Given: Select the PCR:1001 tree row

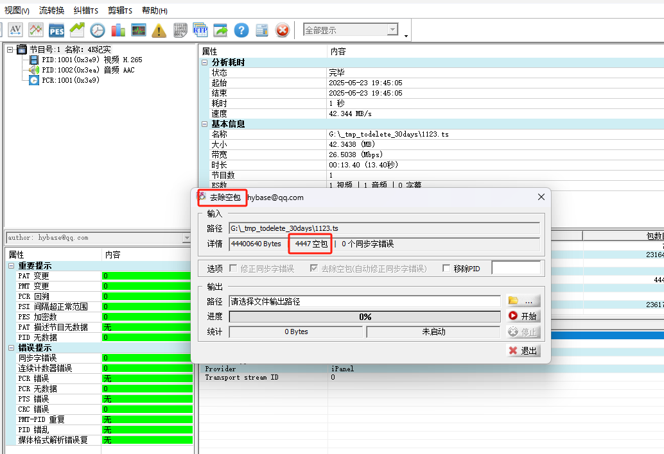Looking at the screenshot, I should [x=70, y=80].
